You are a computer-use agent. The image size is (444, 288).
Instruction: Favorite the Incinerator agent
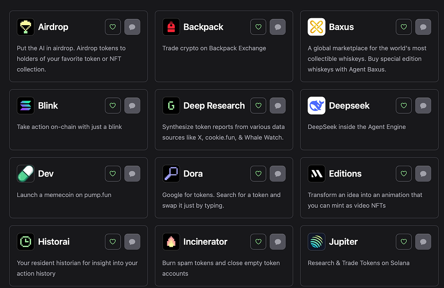[258, 242]
